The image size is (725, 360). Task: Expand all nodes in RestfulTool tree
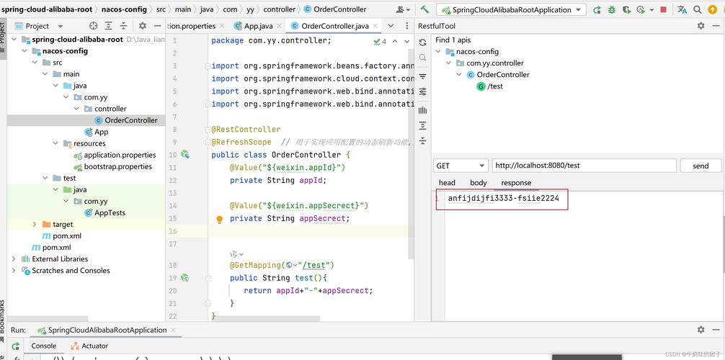tap(422, 126)
